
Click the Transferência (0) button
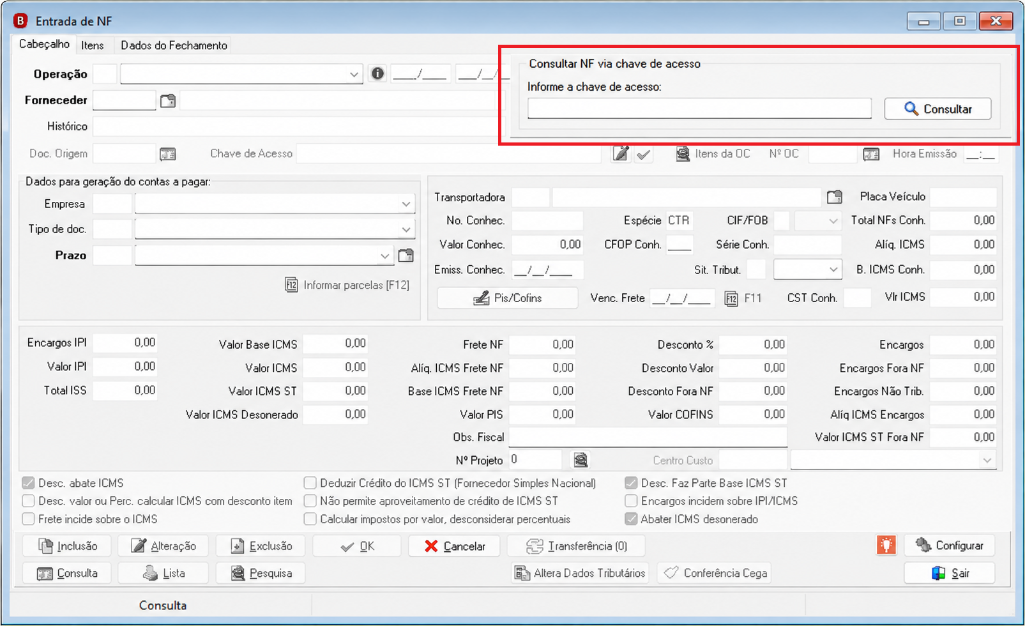click(576, 546)
